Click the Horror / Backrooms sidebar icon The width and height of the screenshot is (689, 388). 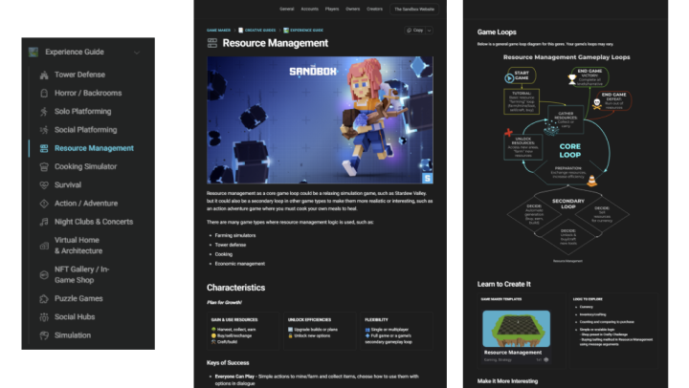point(44,93)
